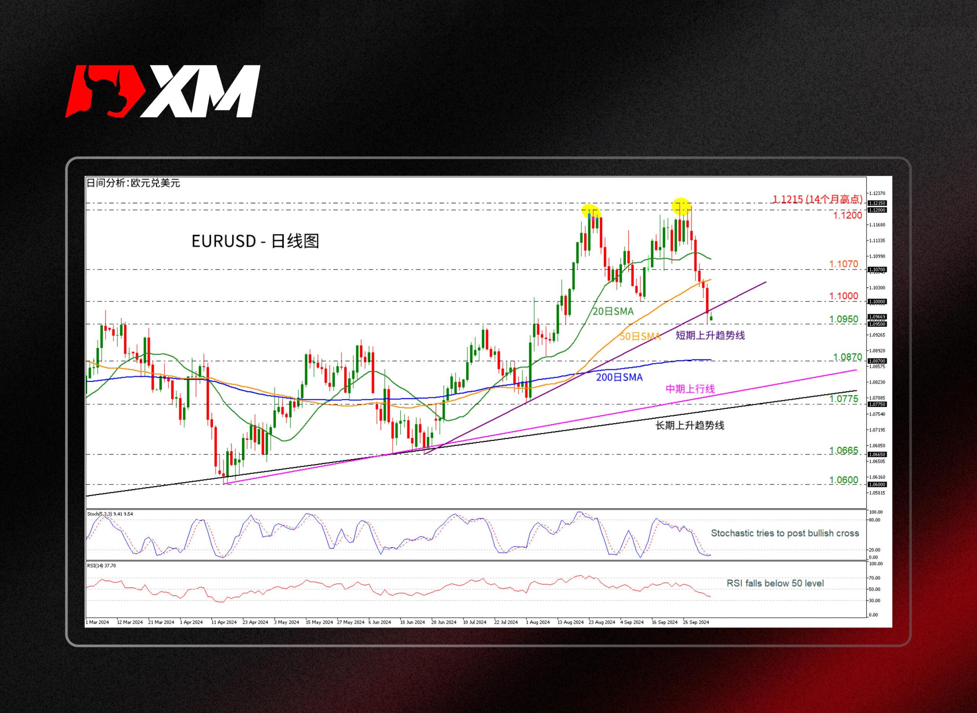
Task: Click the '短期上升趋势线' label
Action: pyautogui.click(x=710, y=335)
